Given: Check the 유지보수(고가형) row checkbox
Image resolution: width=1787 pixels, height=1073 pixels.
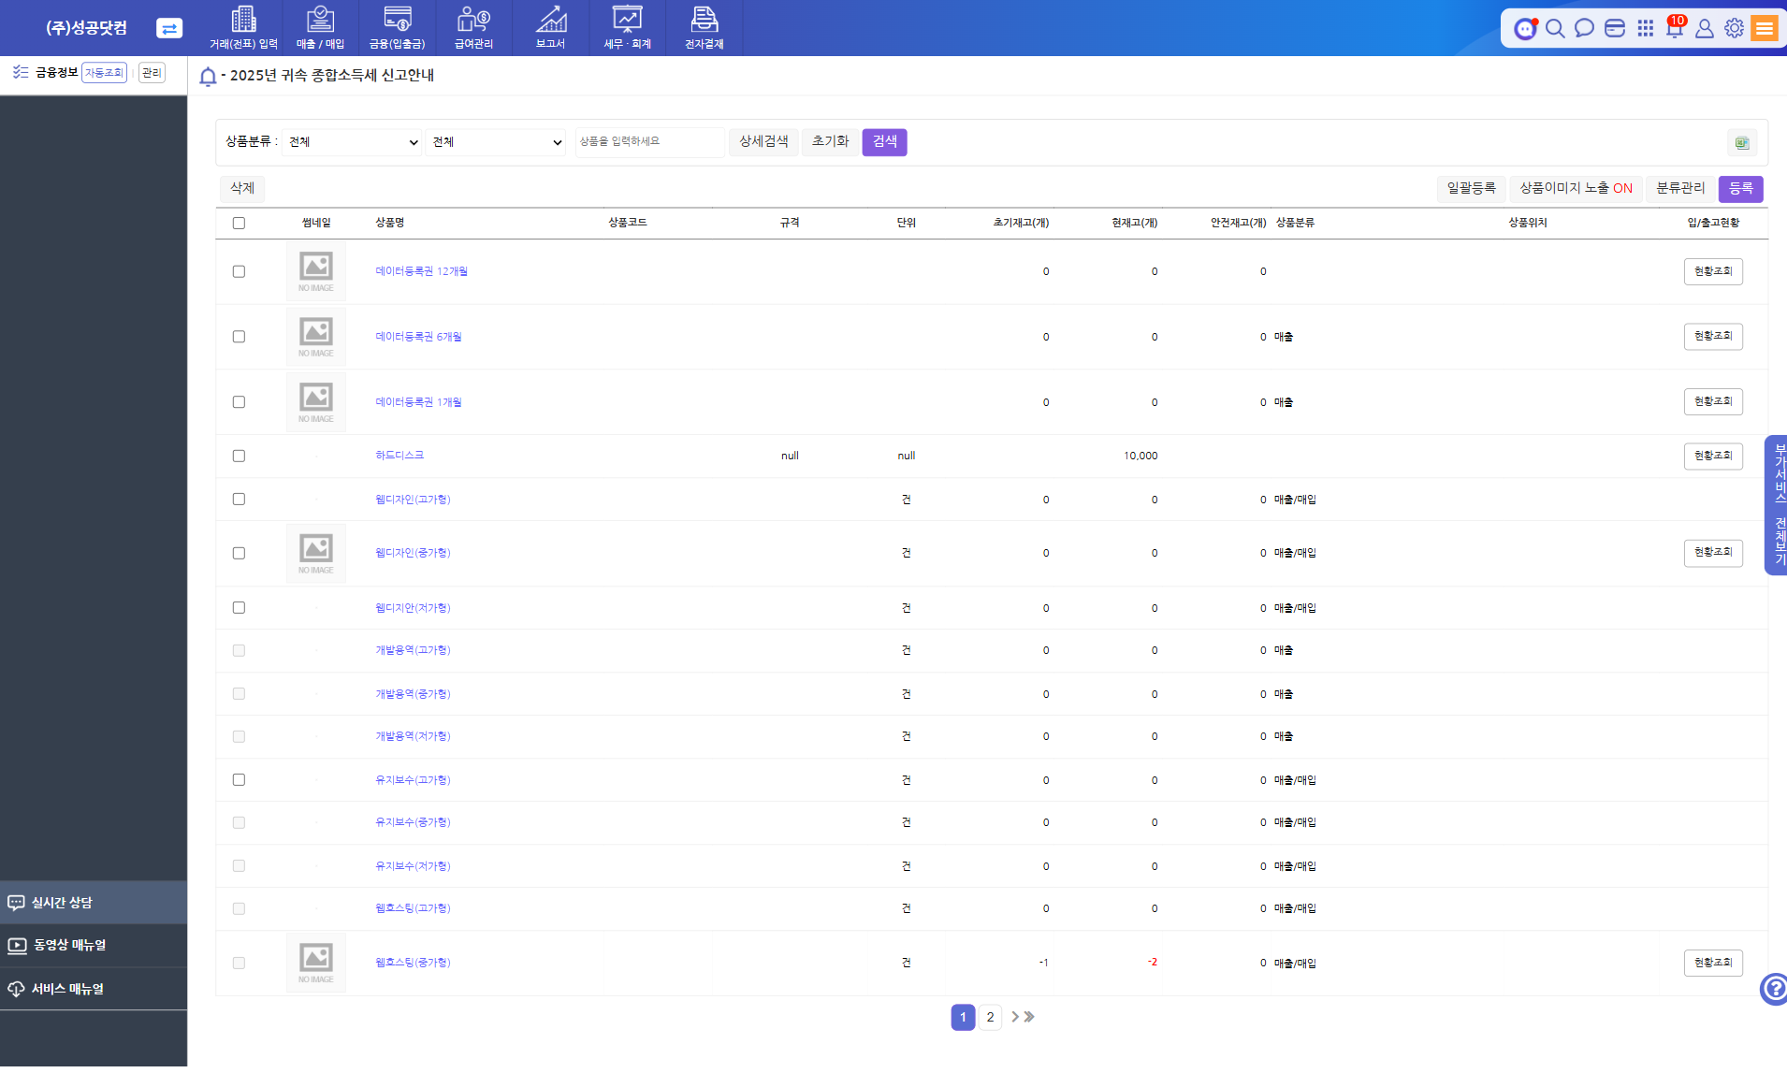Looking at the screenshot, I should point(239,780).
